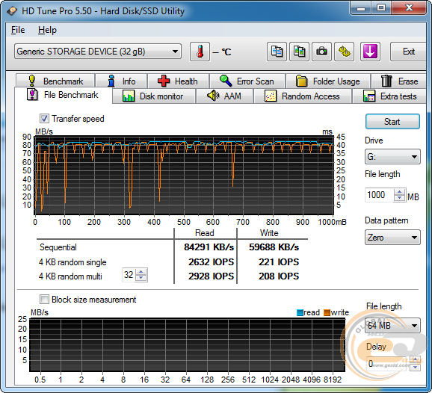Increase the Delay value
The width and height of the screenshot is (432, 393).
point(416,360)
